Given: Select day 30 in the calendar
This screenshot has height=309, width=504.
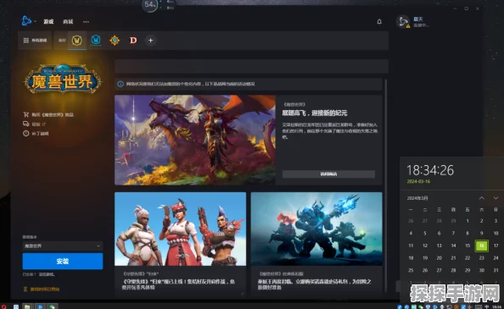Looking at the screenshot, I should coord(481,271).
